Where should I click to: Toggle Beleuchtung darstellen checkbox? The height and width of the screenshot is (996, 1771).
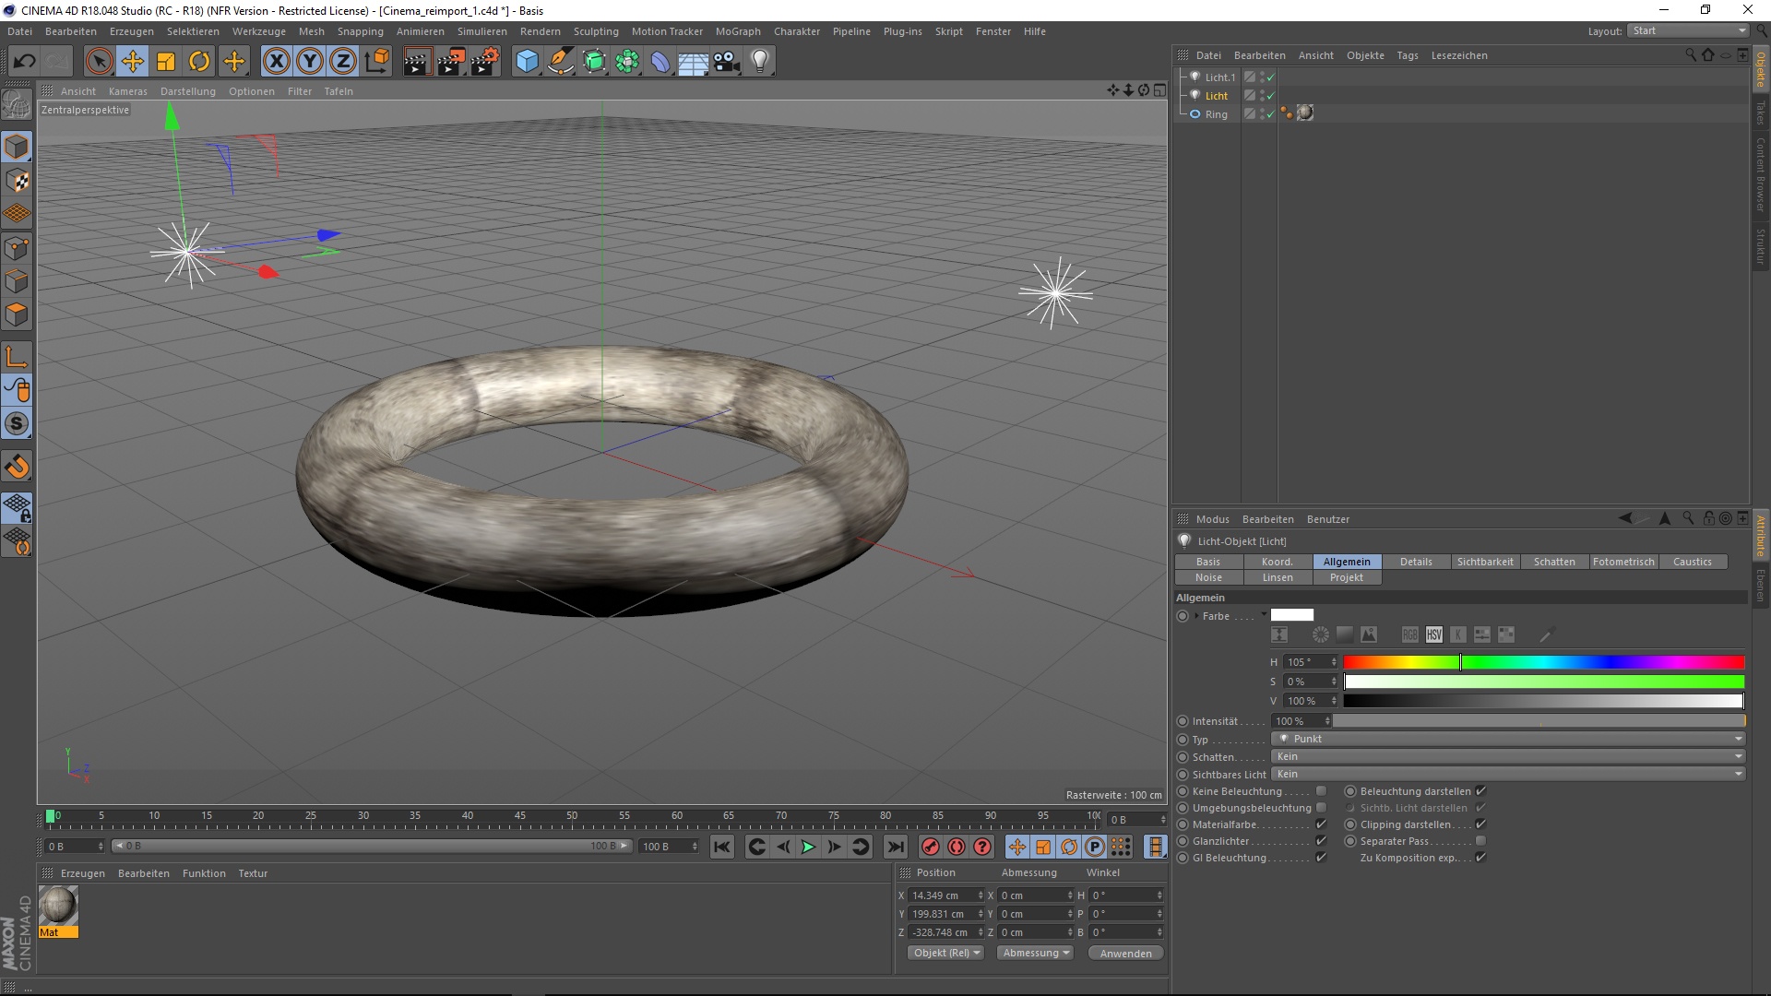pyautogui.click(x=1480, y=791)
